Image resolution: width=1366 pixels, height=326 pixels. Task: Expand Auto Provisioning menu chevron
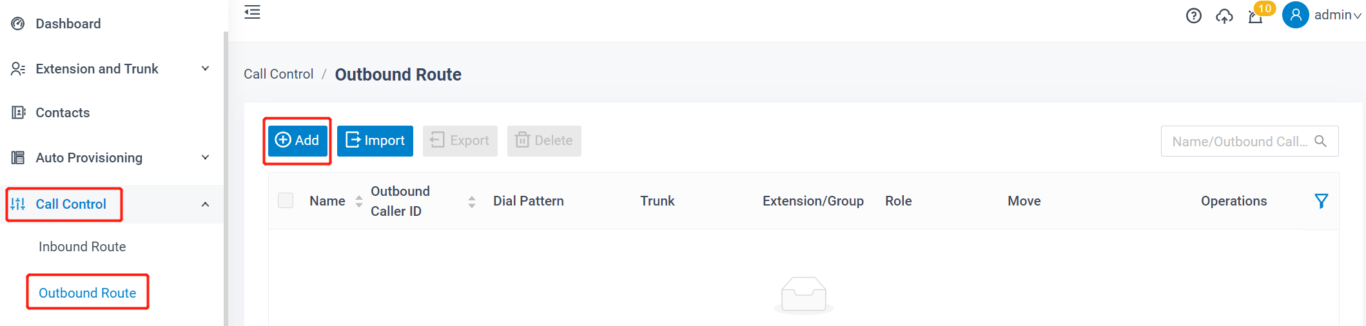[205, 158]
